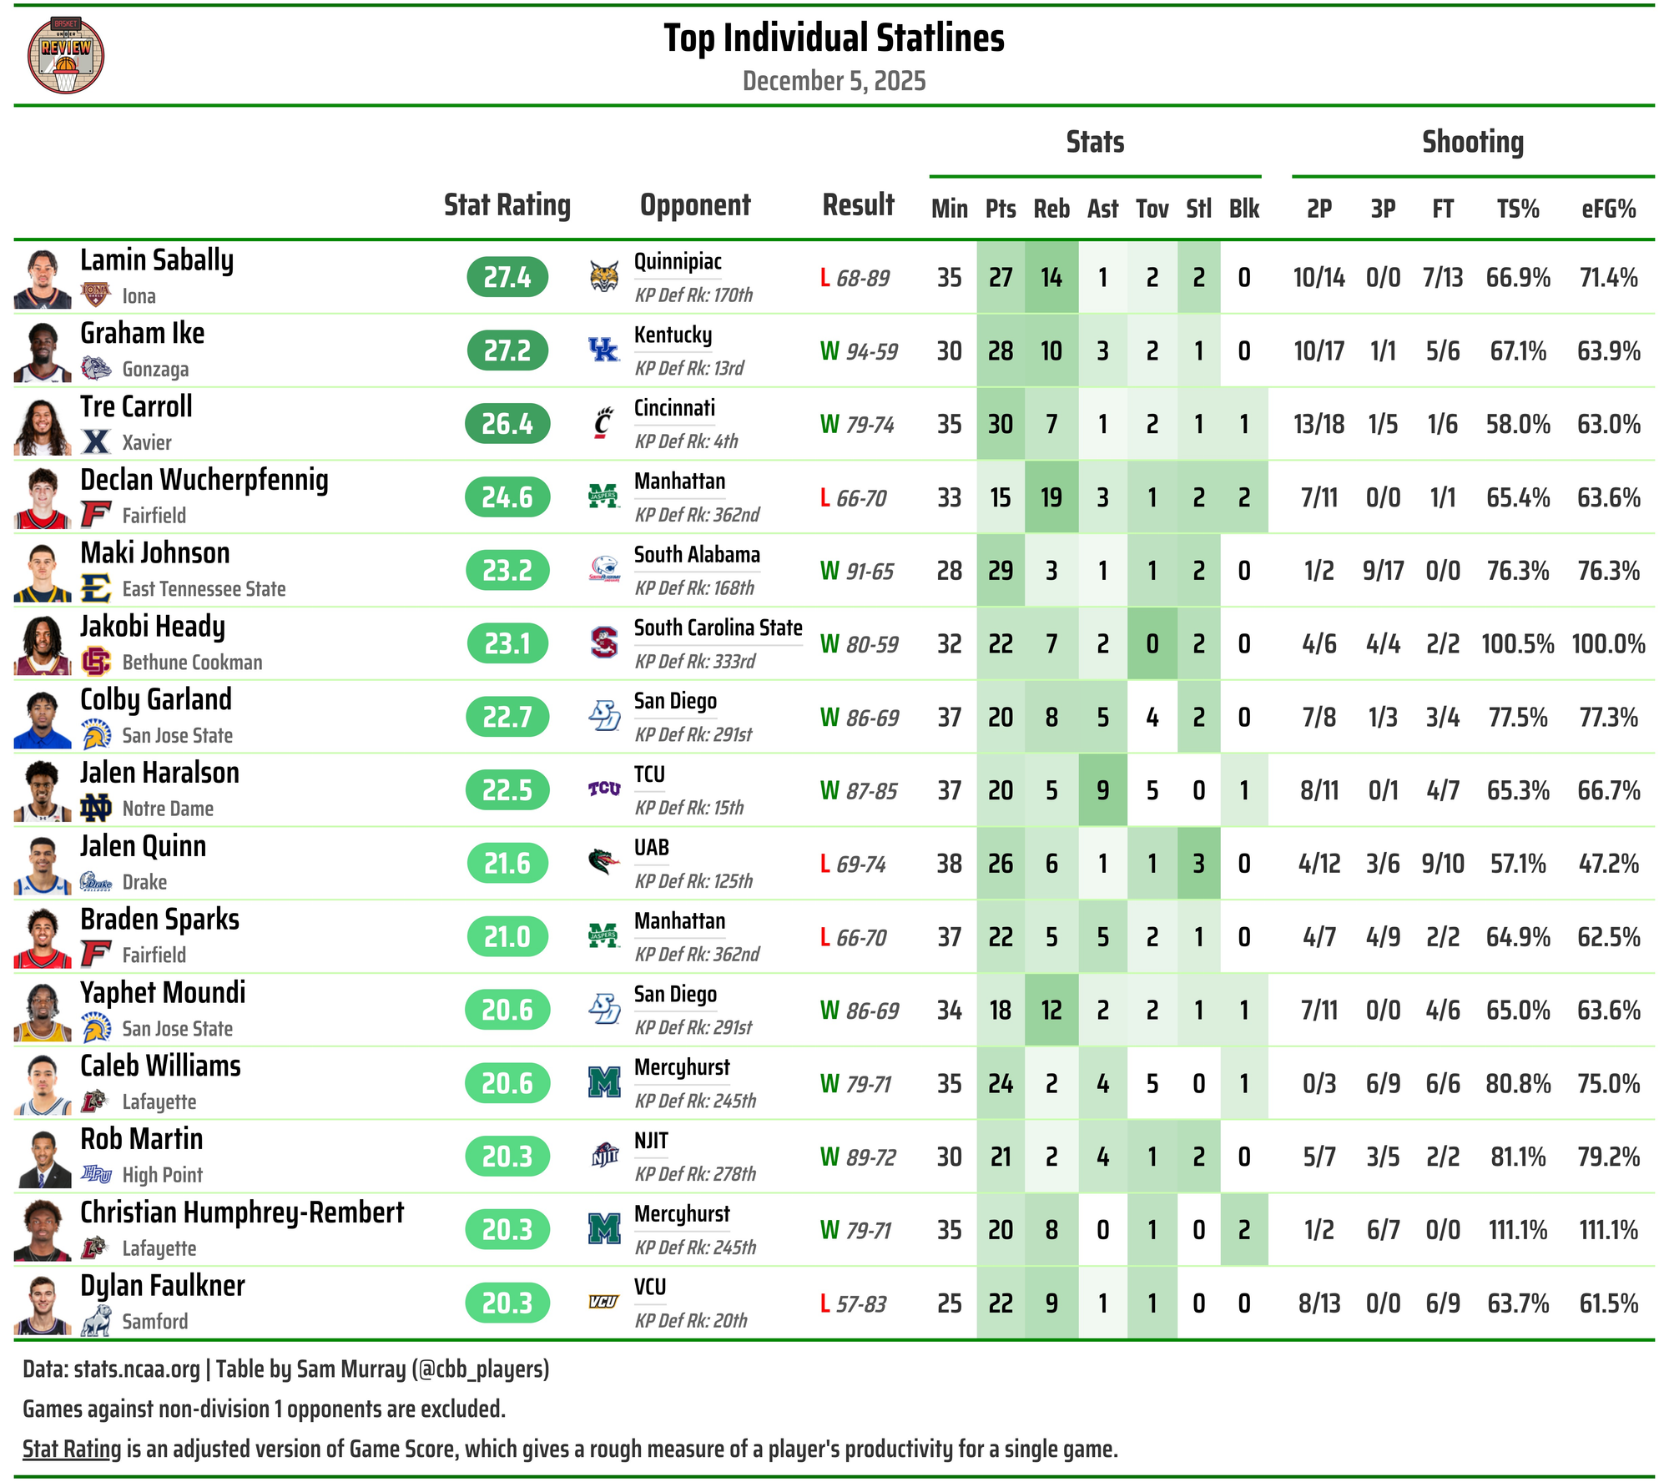Click the player name Declan Wucherpfennig
1669x1482 pixels.
(x=204, y=480)
